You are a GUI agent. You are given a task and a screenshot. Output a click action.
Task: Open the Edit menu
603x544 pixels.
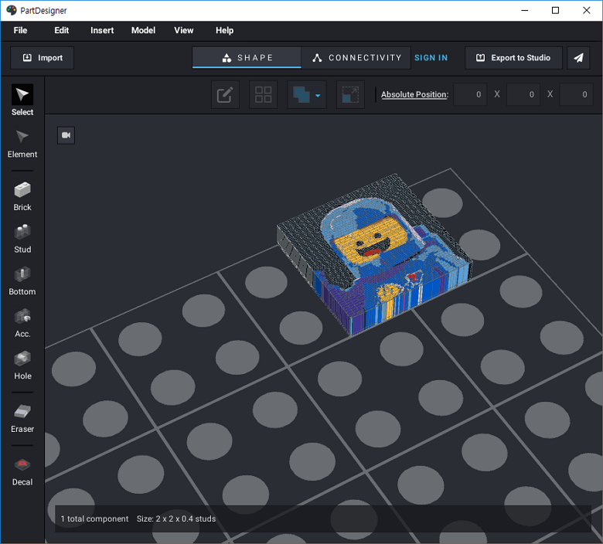[x=62, y=30]
